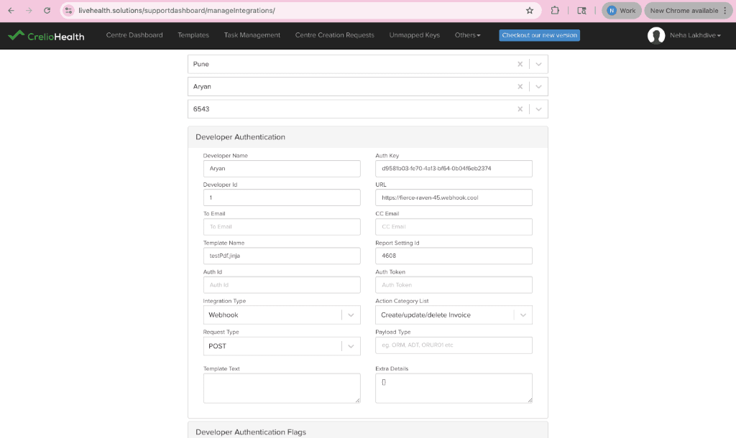The height and width of the screenshot is (438, 736).
Task: Reload the page using refresh icon
Action: tap(47, 10)
